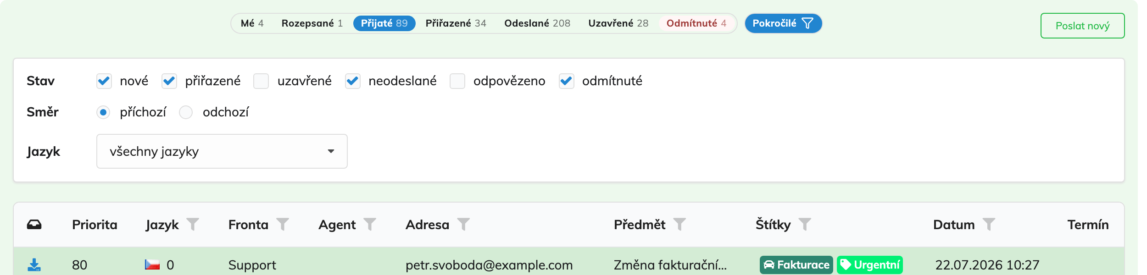Image resolution: width=1147 pixels, height=275 pixels.
Task: Click the Poslat nový button
Action: pos(1082,26)
